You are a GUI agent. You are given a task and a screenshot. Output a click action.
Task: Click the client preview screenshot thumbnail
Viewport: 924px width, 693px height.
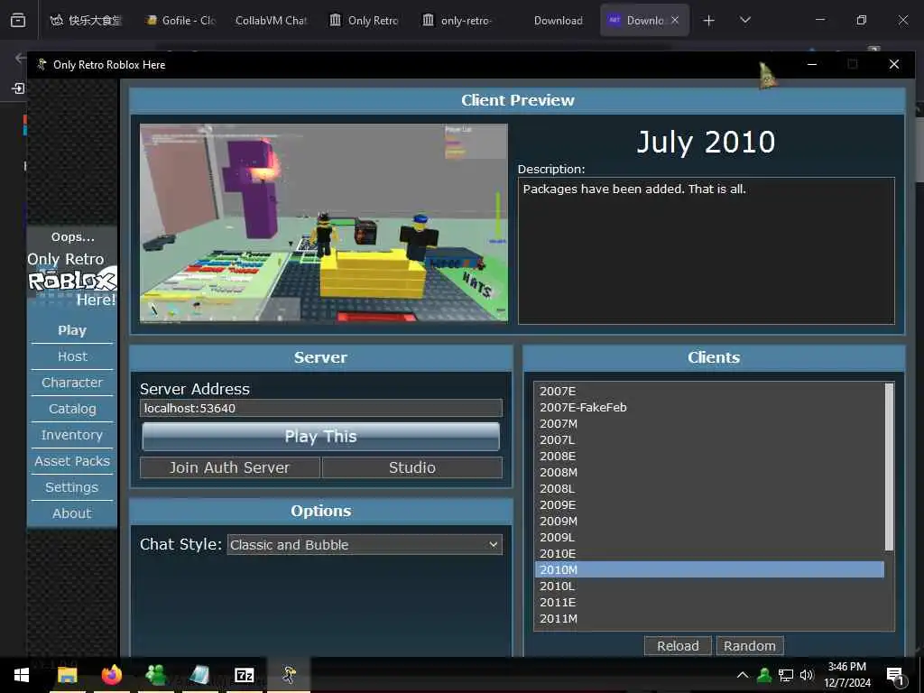pyautogui.click(x=324, y=223)
